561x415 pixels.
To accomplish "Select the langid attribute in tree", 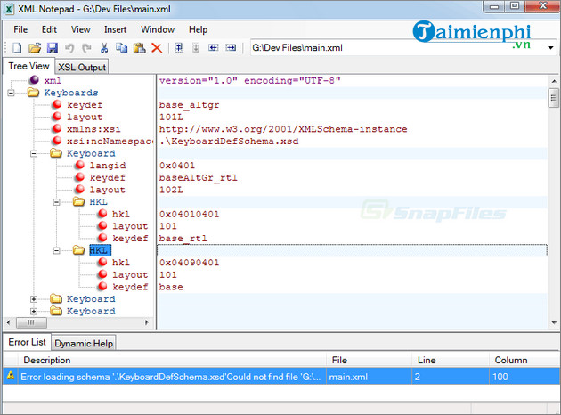I will [x=108, y=166].
